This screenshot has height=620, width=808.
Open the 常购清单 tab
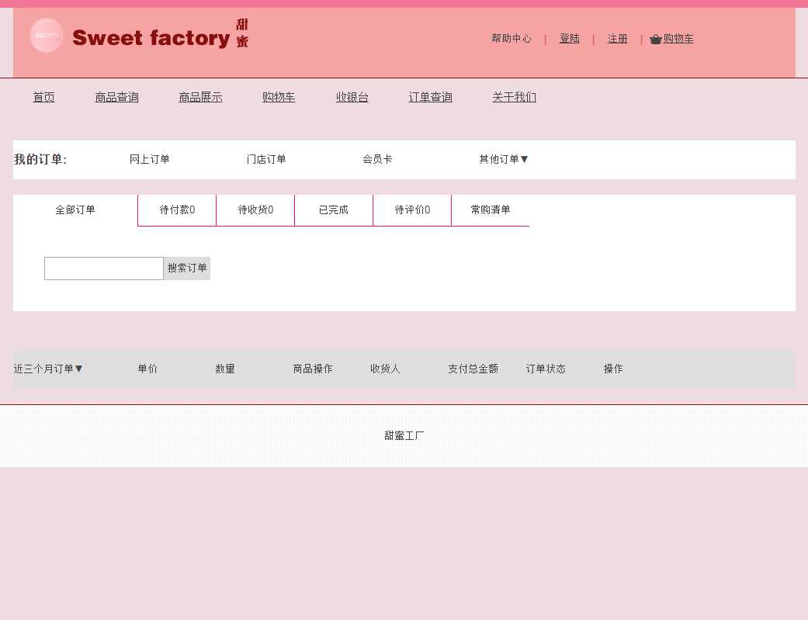pyautogui.click(x=491, y=210)
